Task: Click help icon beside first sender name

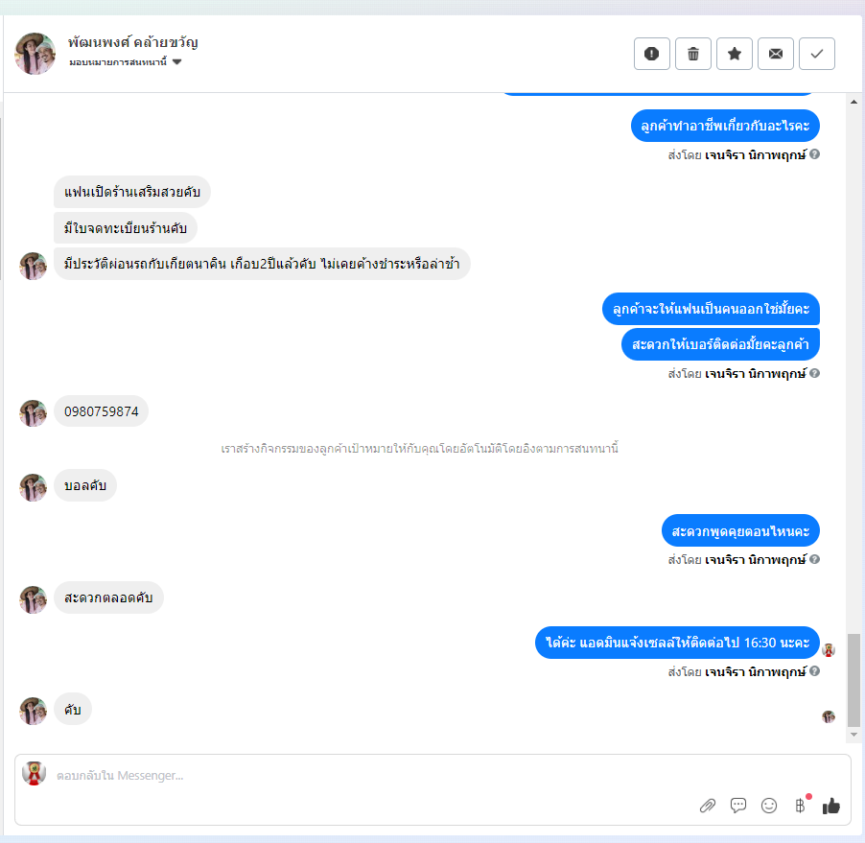Action: pyautogui.click(x=814, y=154)
